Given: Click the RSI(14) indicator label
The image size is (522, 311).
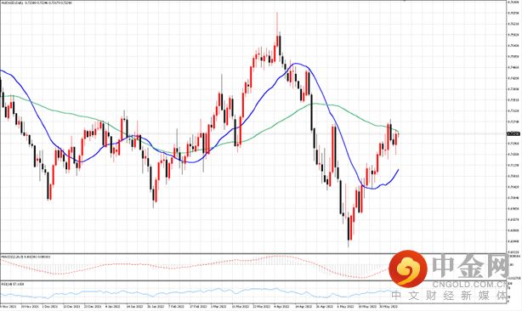Looking at the screenshot, I should [13, 284].
